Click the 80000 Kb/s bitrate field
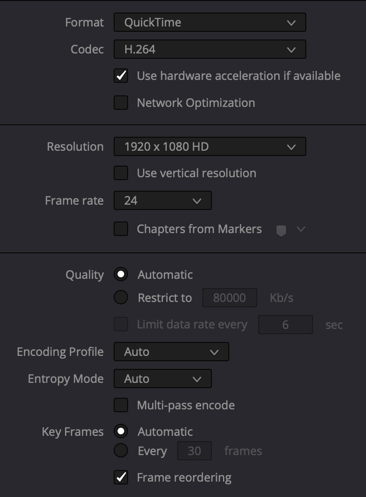 pos(229,298)
